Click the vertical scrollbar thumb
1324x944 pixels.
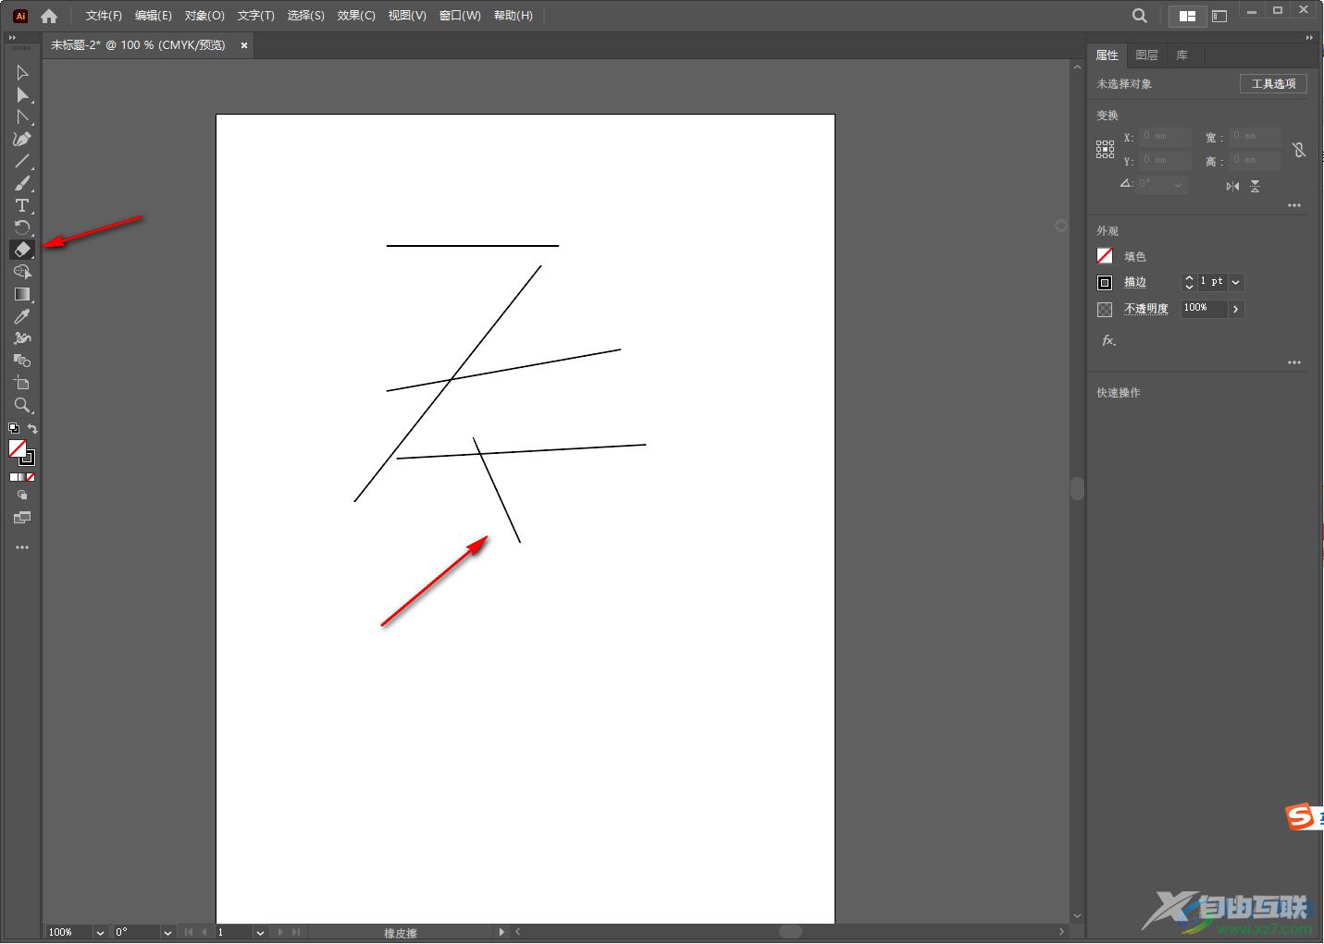pos(1077,488)
